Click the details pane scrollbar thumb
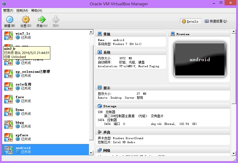 234,69
